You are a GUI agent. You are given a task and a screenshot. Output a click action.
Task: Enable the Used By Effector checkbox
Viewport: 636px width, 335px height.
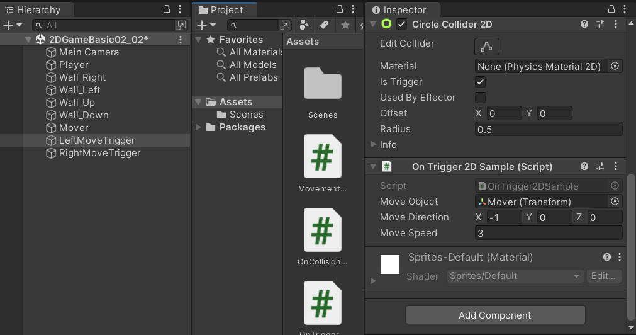click(480, 98)
